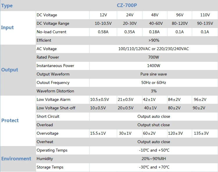Click Output shut close overload value
The image size is (218, 172).
[x=154, y=125]
